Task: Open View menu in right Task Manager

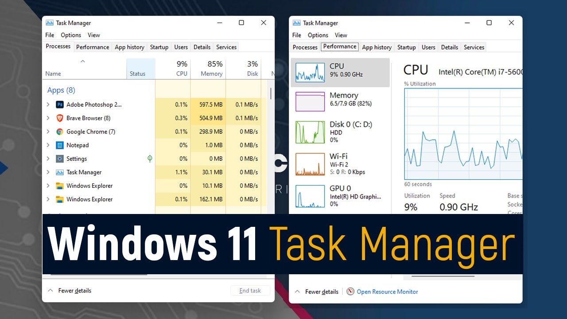Action: coord(341,35)
